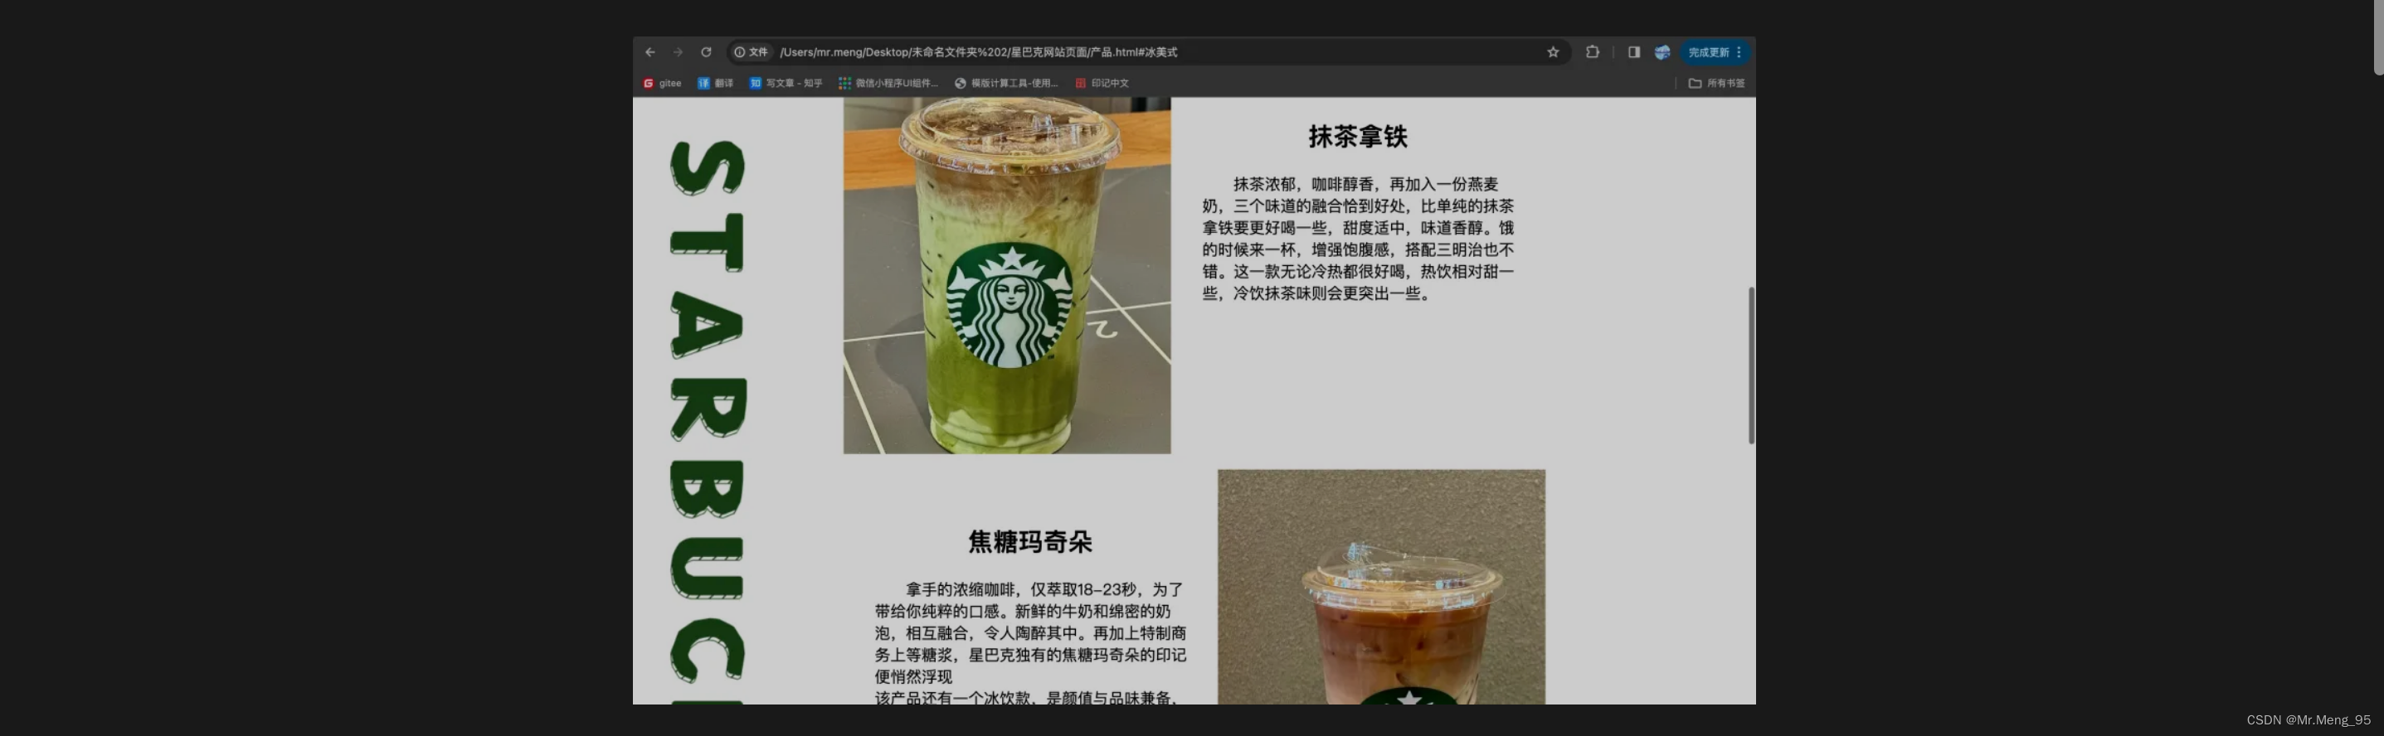Open the 微信小程序UI组件 bookmark

tap(888, 83)
